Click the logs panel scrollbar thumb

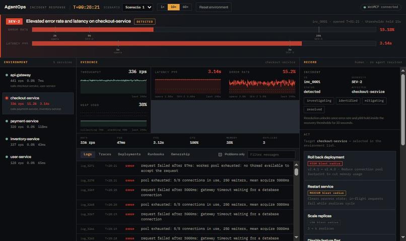click(x=296, y=172)
